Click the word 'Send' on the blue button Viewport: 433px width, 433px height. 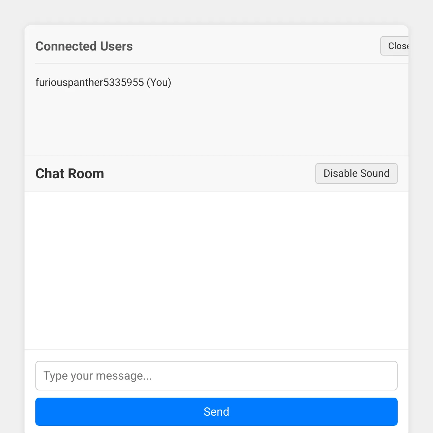[x=216, y=412]
